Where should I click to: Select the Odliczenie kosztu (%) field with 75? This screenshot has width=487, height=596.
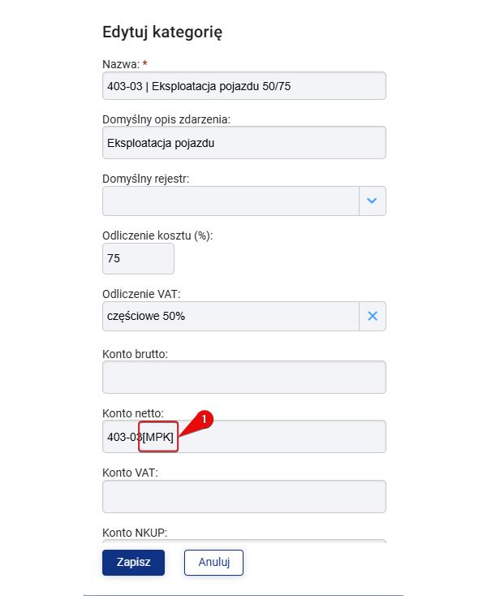click(138, 258)
